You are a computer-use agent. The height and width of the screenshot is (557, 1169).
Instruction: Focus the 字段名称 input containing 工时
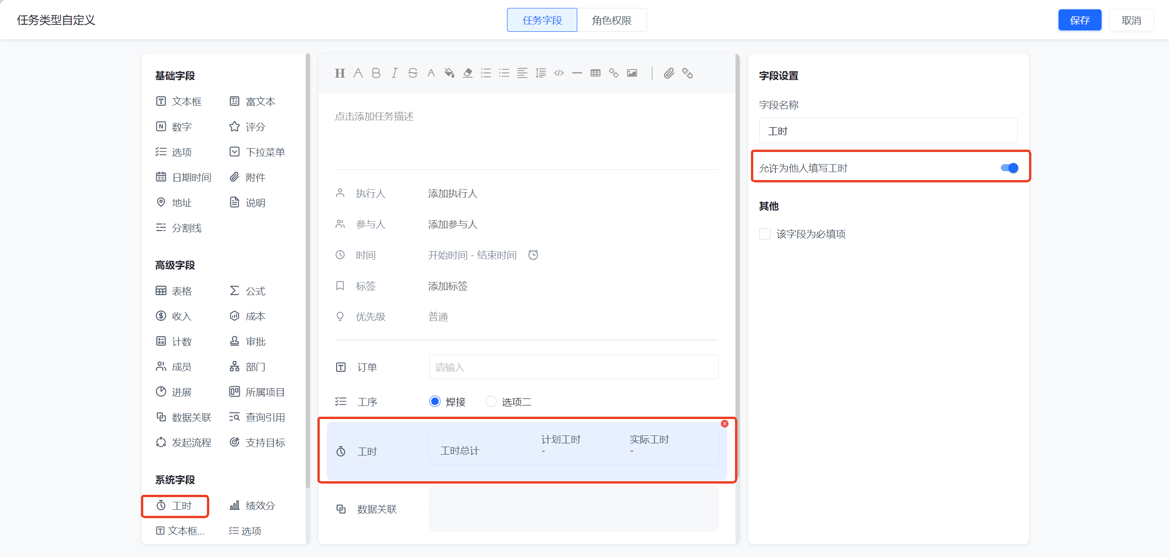888,131
